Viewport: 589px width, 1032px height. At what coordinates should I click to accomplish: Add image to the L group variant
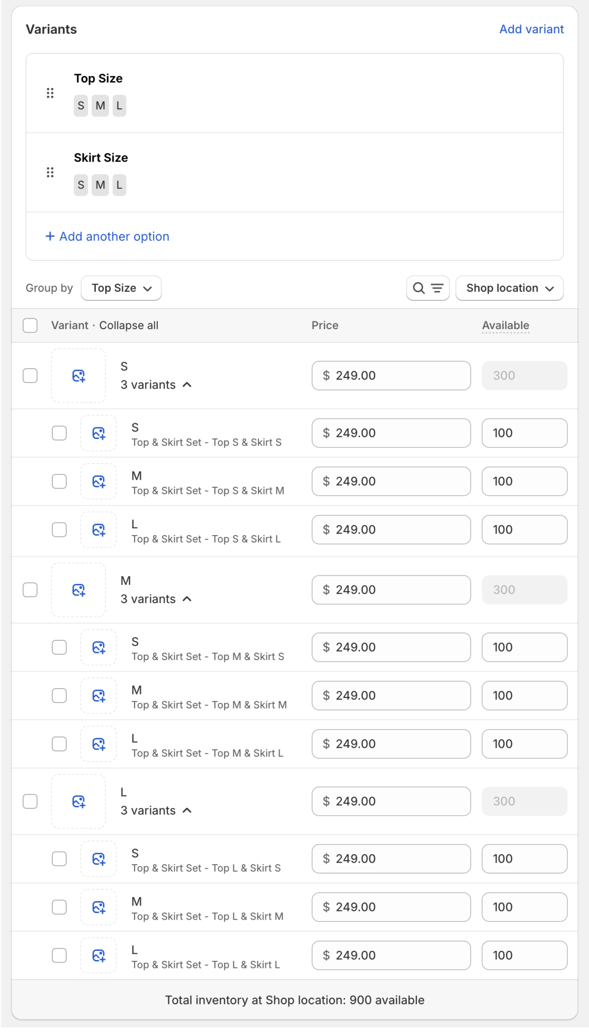tap(79, 802)
